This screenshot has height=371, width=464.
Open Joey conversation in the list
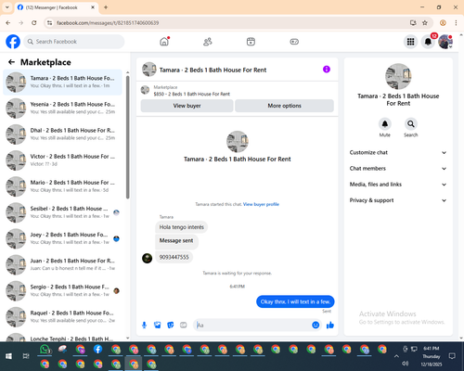click(62, 238)
